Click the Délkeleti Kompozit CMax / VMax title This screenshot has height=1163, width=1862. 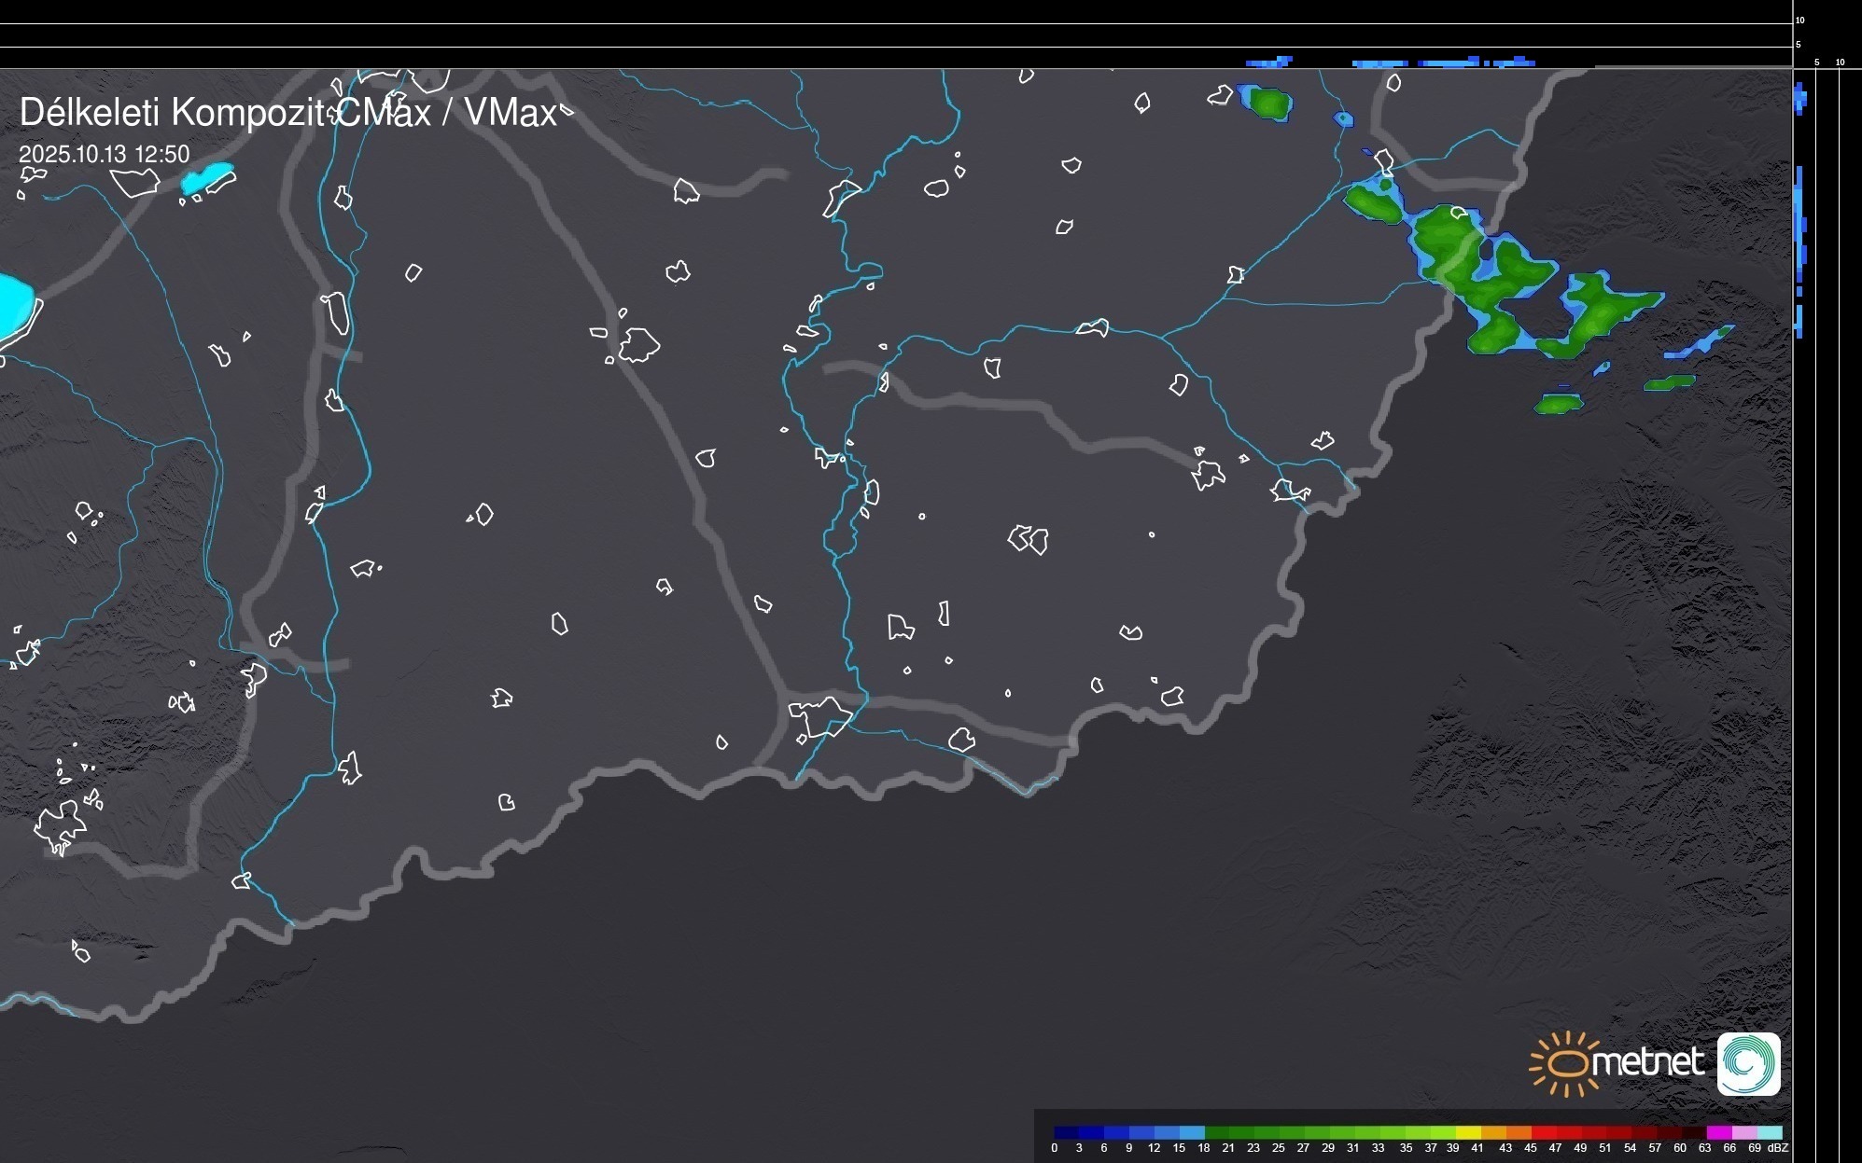(x=287, y=113)
